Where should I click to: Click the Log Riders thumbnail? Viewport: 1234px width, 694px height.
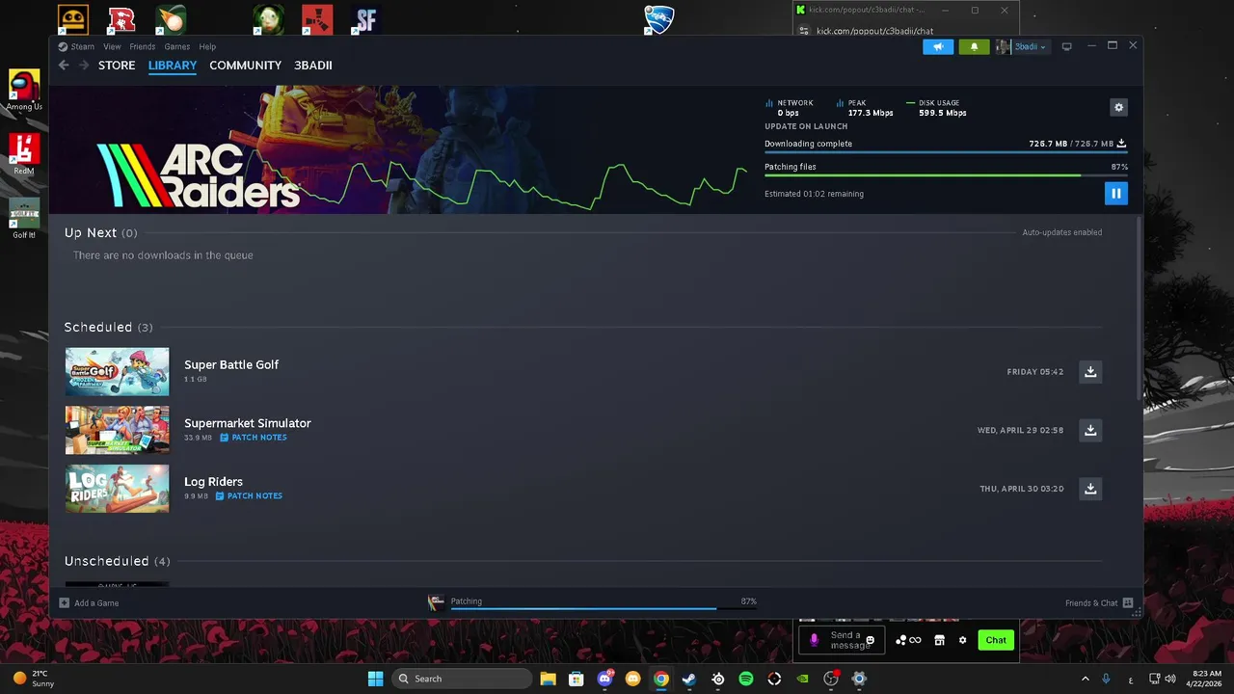tap(117, 489)
